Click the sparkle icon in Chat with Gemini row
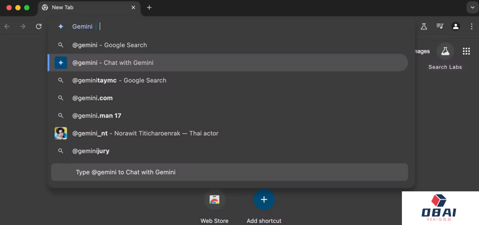The image size is (479, 225). [x=61, y=62]
